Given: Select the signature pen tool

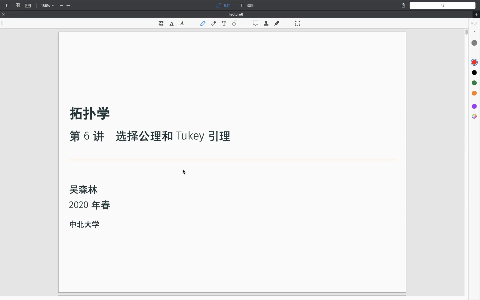Looking at the screenshot, I should tap(277, 23).
